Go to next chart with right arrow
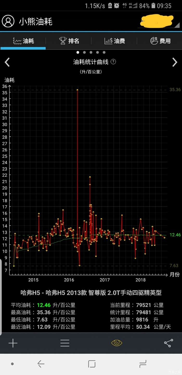 tap(174, 62)
